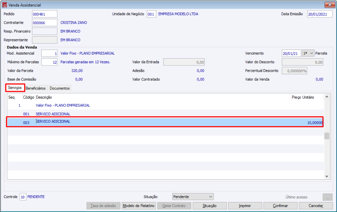Click the Imprimir button
This screenshot has height=212, width=337.
click(x=245, y=206)
